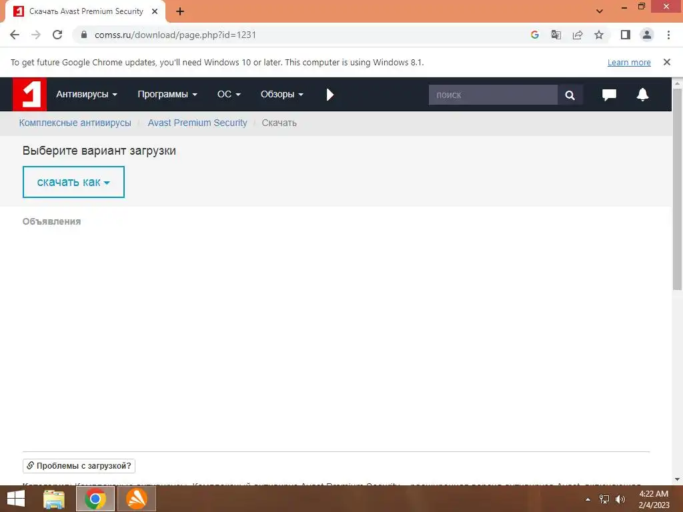This screenshot has width=683, height=512.
Task: Click the Learn more link
Action: pos(629,62)
